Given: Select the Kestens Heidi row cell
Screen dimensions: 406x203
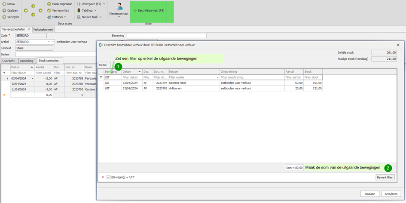Looking at the screenshot, I should tap(194, 83).
